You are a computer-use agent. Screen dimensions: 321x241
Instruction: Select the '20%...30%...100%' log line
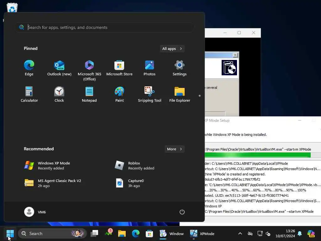point(255,190)
